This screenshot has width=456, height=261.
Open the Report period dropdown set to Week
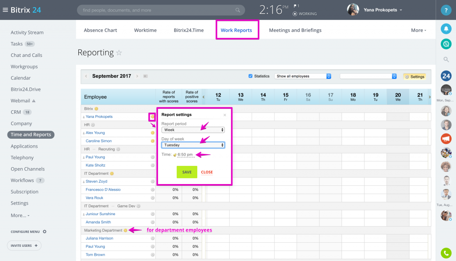coord(193,130)
